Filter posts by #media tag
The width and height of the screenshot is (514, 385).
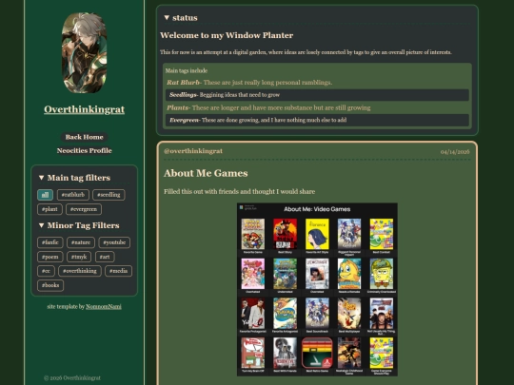pos(119,271)
